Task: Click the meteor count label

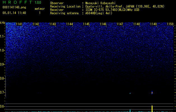Action: [x=40, y=9]
